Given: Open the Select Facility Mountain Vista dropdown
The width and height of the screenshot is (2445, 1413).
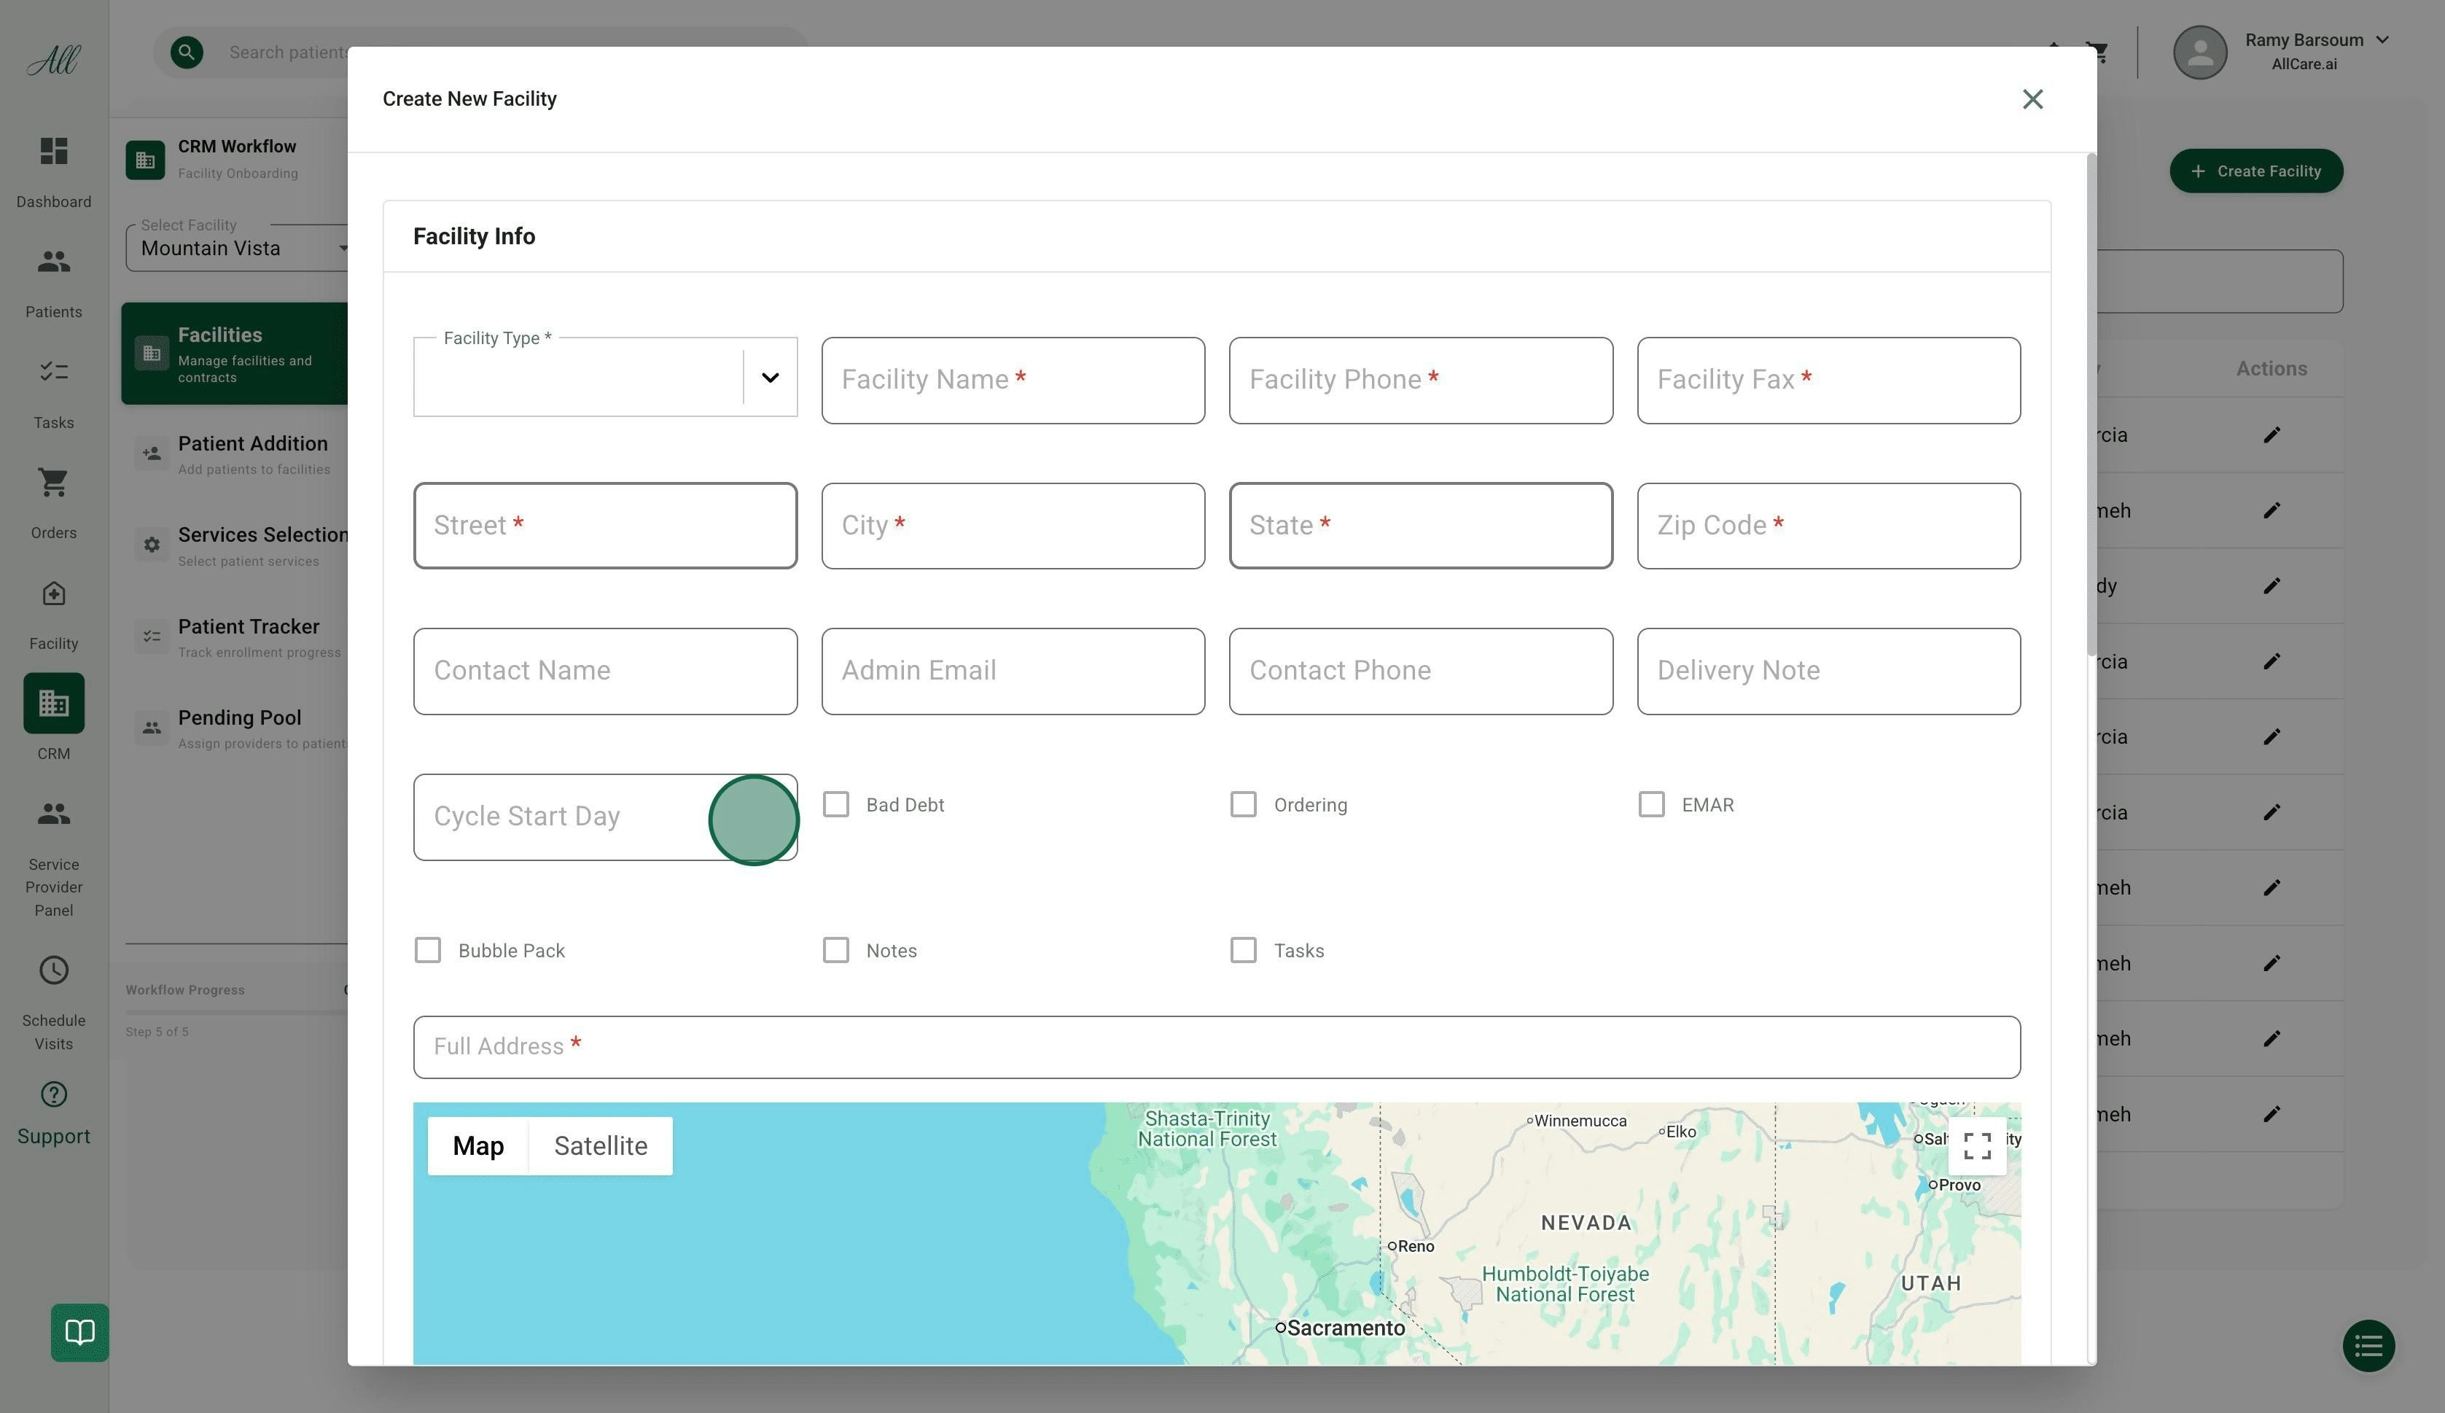Looking at the screenshot, I should point(238,249).
